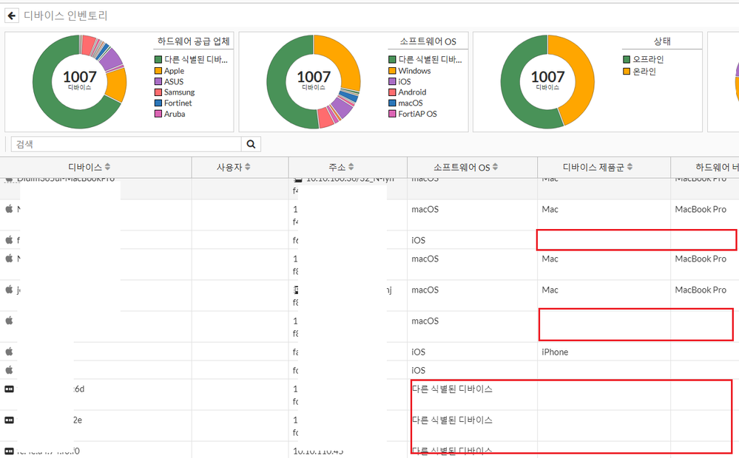The height and width of the screenshot is (458, 739).
Task: Click the Apple swatch in the hardware vendor legend
Action: 158,71
